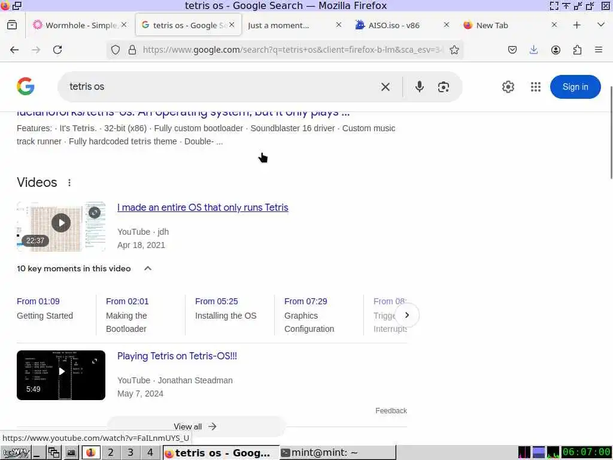Launch terminal icon in taskbar
Image resolution: width=613 pixels, height=460 pixels.
(71, 453)
